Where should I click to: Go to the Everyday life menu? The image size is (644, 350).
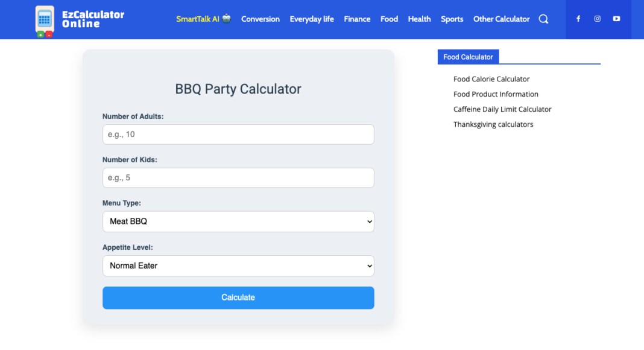pos(312,19)
